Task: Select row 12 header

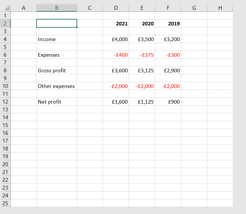Action: coord(5,102)
